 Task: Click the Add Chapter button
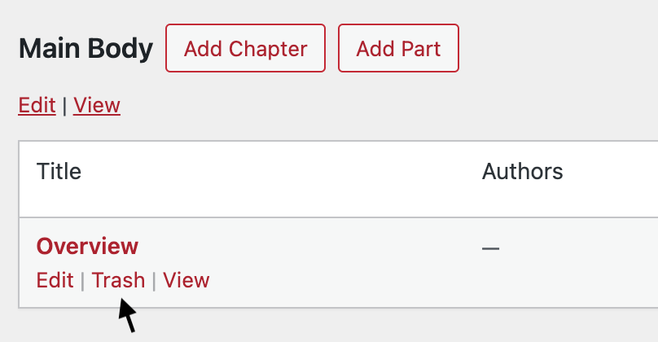[245, 48]
